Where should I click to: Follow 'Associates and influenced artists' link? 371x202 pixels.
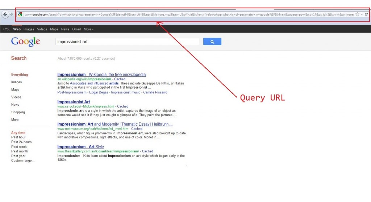(94, 83)
